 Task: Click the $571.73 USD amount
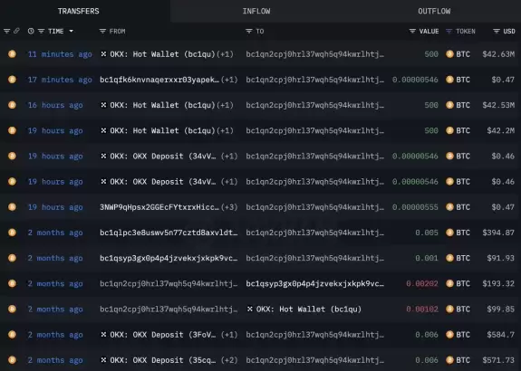pyautogui.click(x=498, y=360)
